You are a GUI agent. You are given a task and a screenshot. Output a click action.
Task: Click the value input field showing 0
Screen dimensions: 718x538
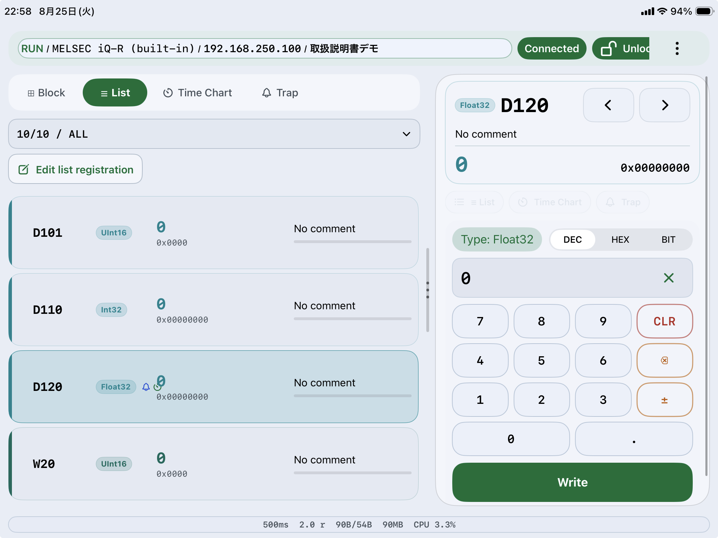pos(572,278)
